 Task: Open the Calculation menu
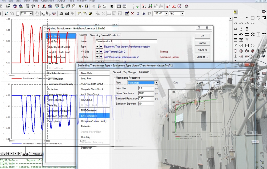(48, 1)
